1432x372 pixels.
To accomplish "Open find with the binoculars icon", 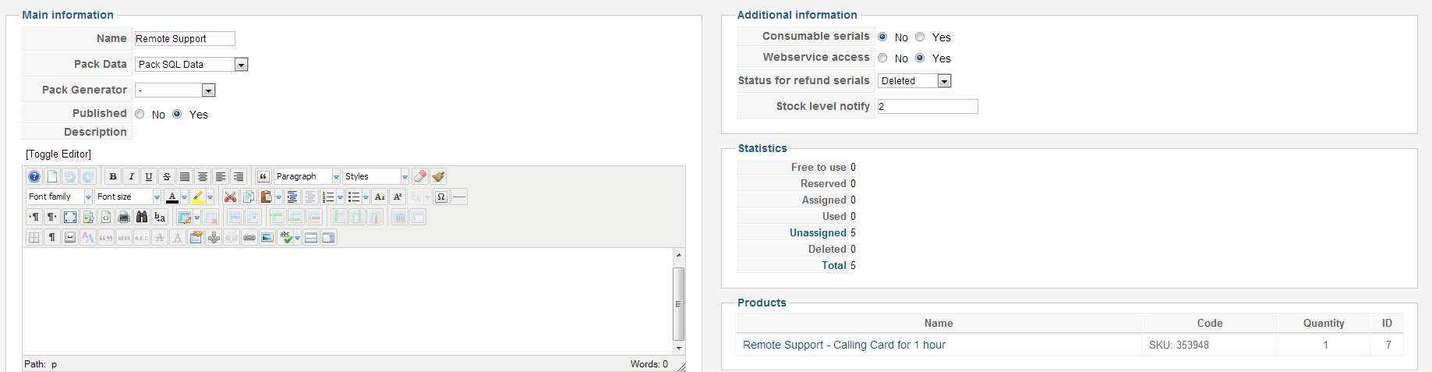I will tap(141, 217).
